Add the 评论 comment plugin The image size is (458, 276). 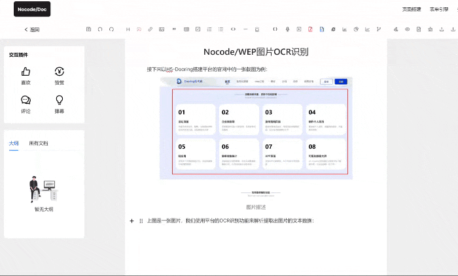click(26, 104)
